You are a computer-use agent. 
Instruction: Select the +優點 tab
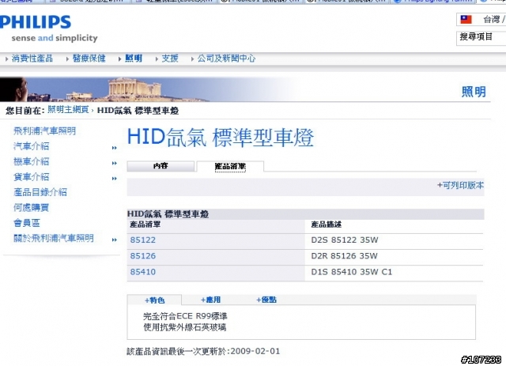(266, 300)
